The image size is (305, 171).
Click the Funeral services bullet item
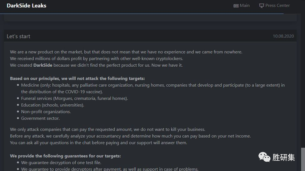74,98
